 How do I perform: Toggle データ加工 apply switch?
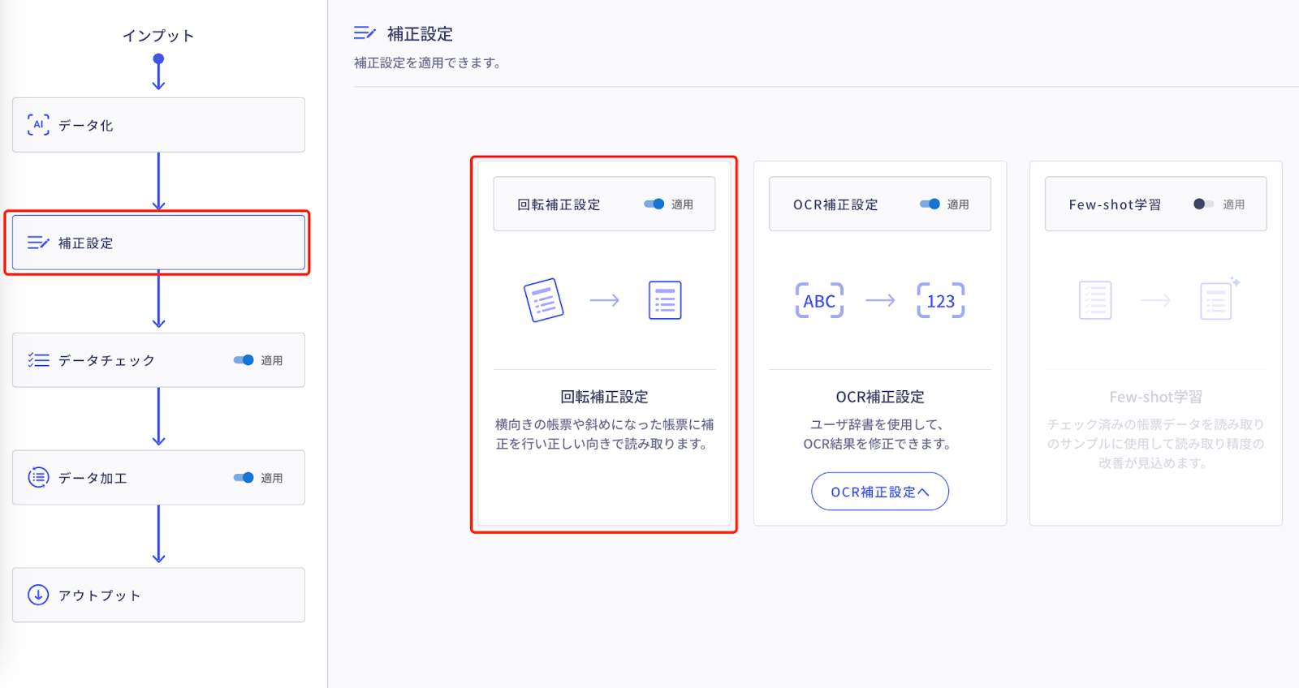coord(244,478)
